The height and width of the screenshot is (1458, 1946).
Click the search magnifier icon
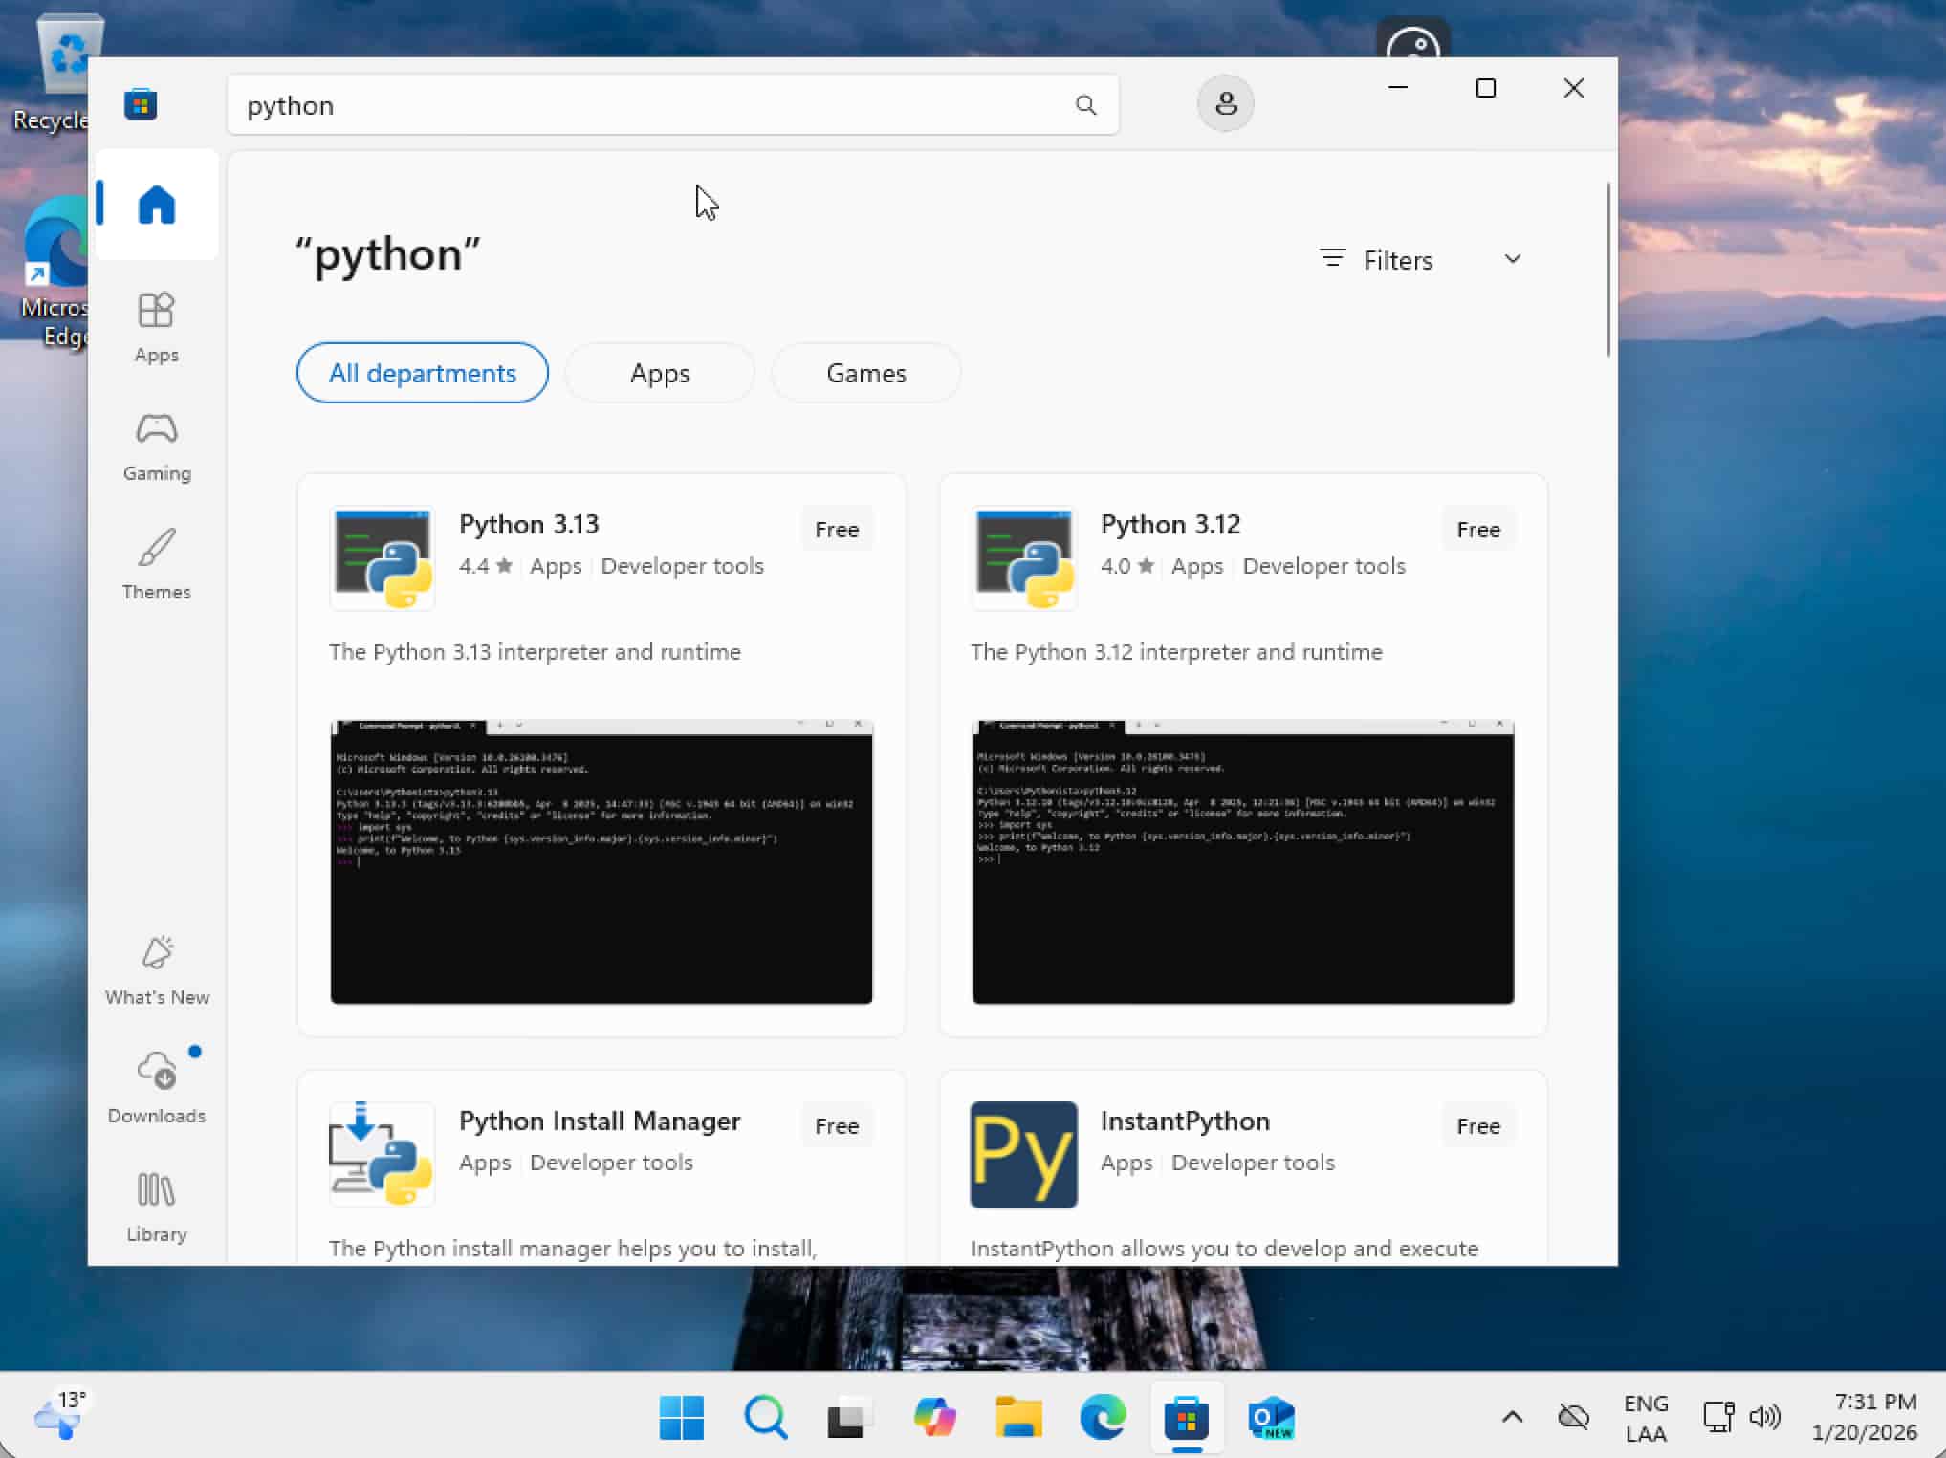(x=1085, y=105)
